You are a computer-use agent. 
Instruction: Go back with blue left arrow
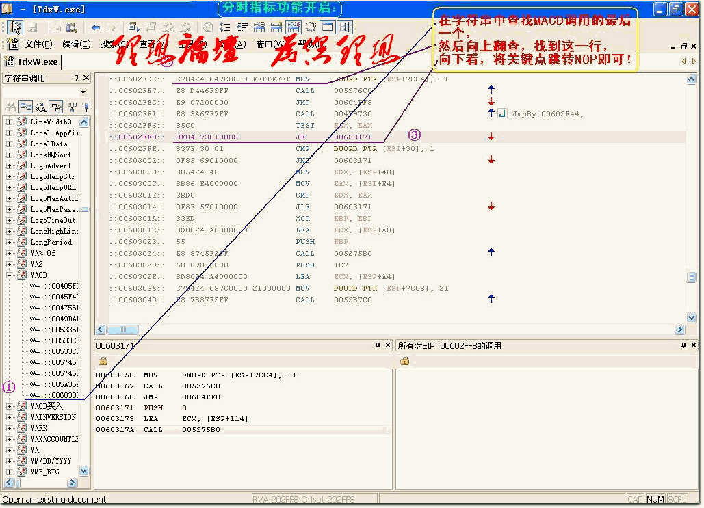point(96,27)
